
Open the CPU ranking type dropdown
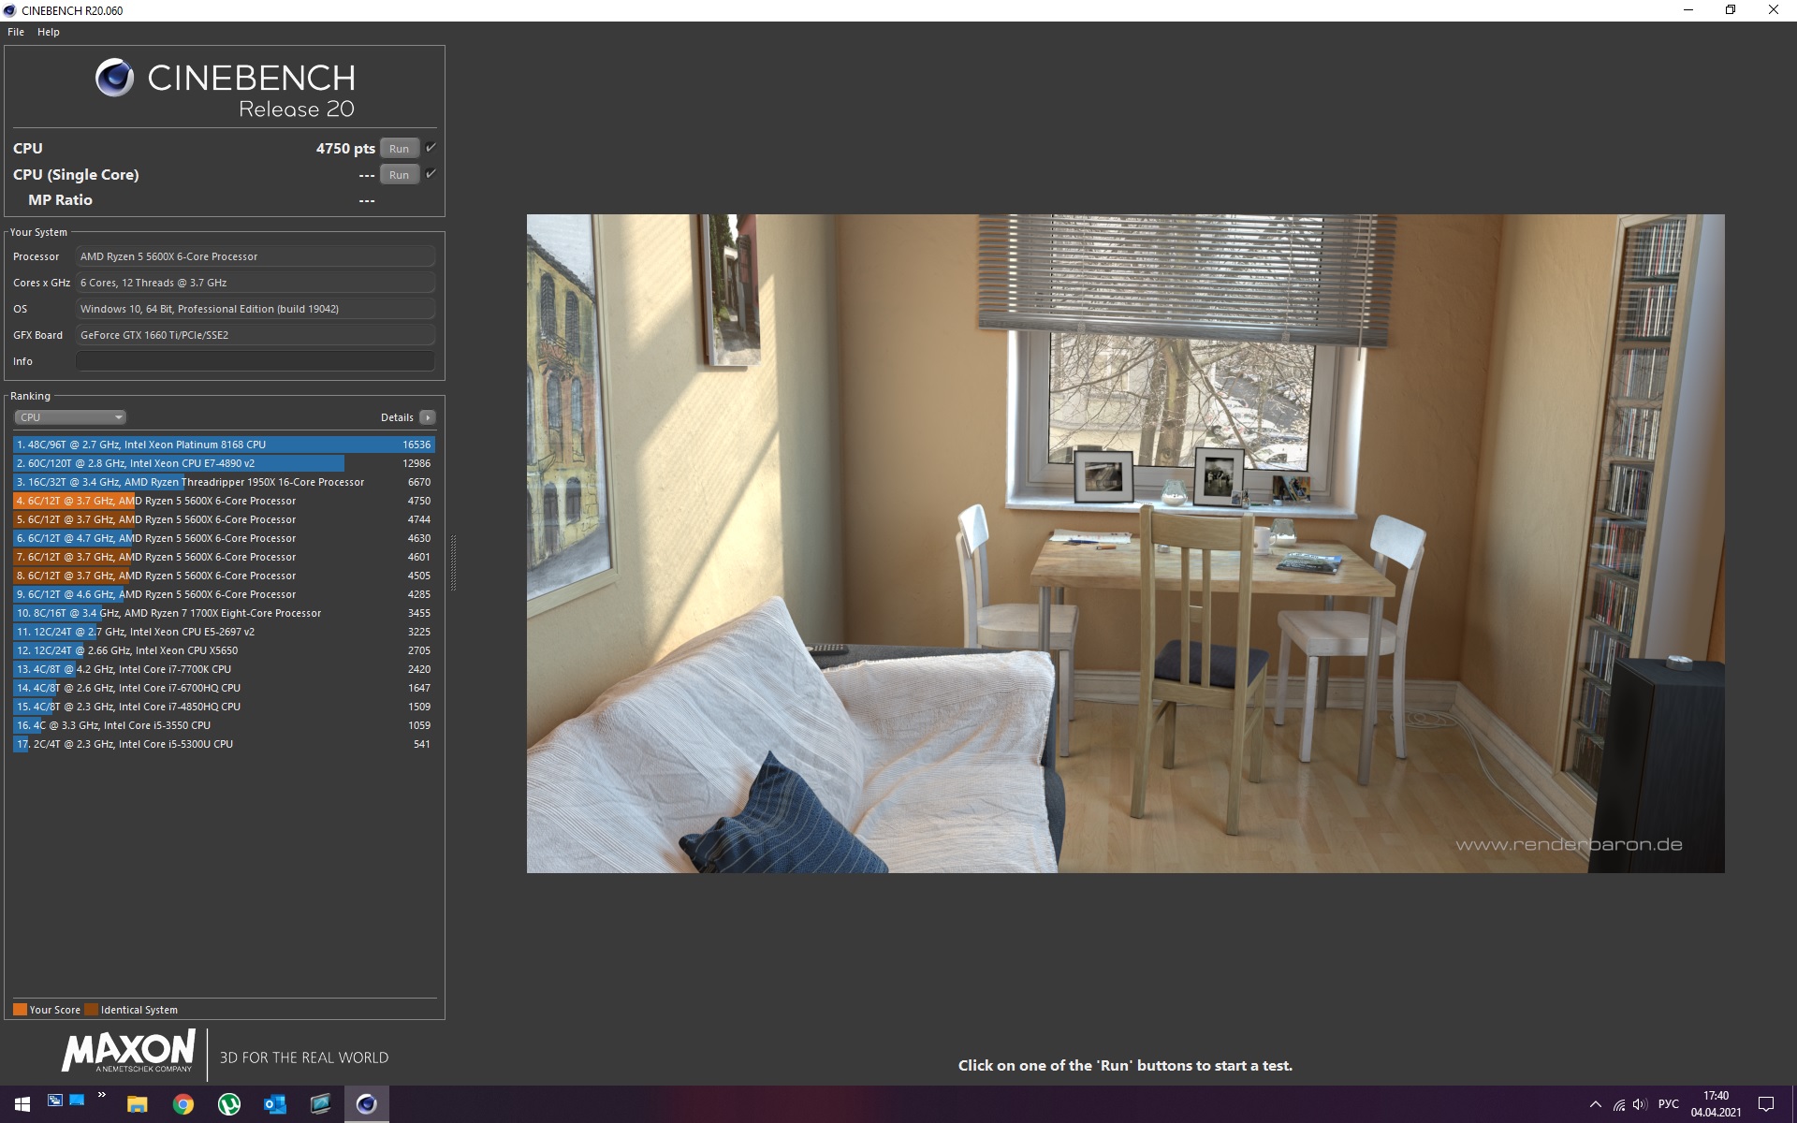coord(70,417)
